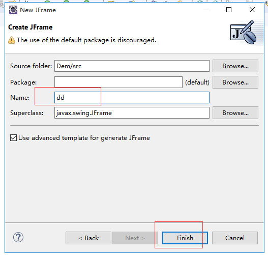Browse for the source folder
This screenshot has width=268, height=255.
point(235,66)
